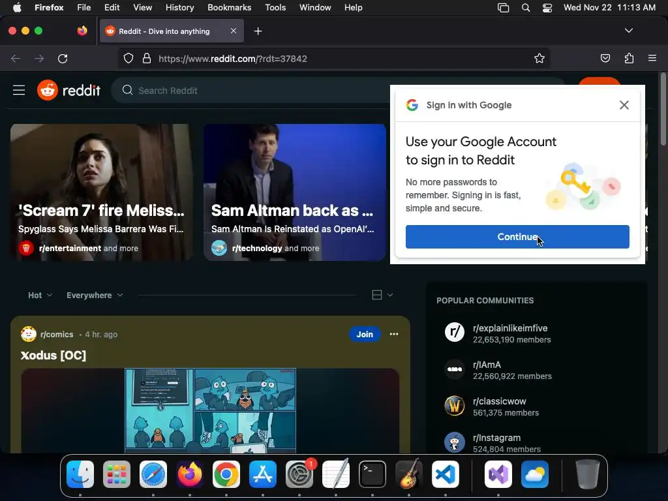Change the feed layout view dropdown
Screen dimensions: 668x501
pos(382,295)
